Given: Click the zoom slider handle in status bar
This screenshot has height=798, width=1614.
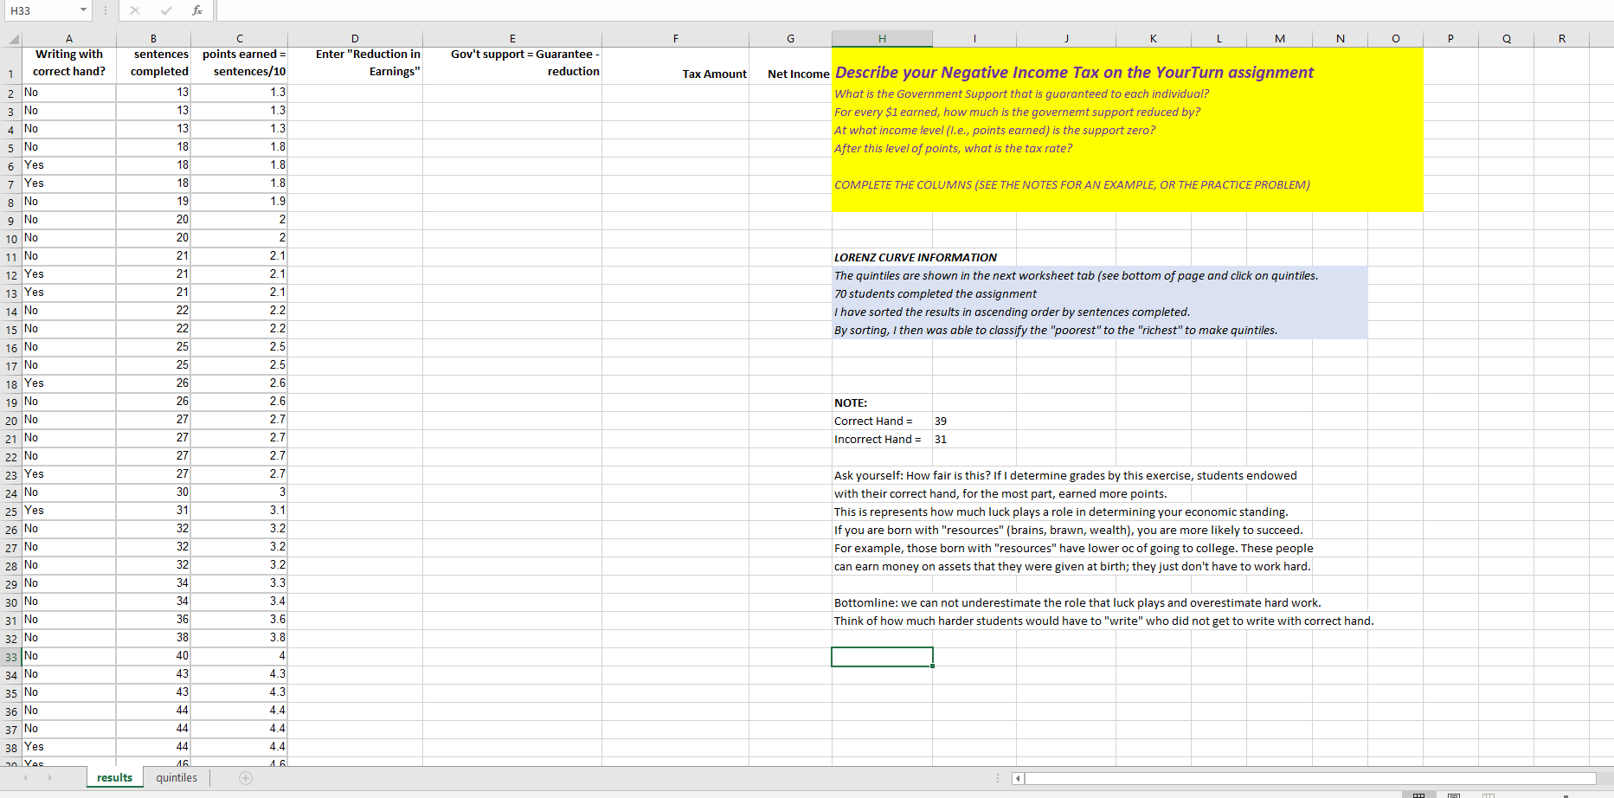Looking at the screenshot, I should tap(1566, 795).
